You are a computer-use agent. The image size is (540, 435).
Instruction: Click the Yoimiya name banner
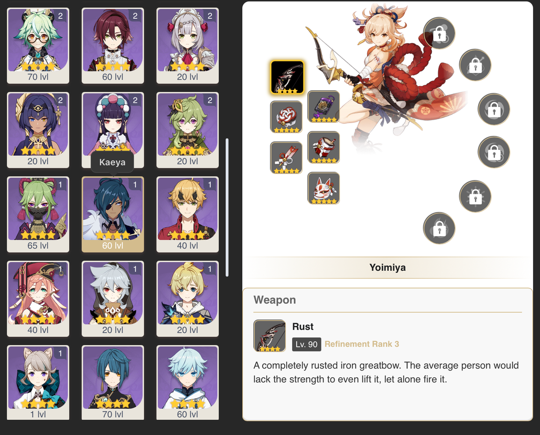coord(388,268)
